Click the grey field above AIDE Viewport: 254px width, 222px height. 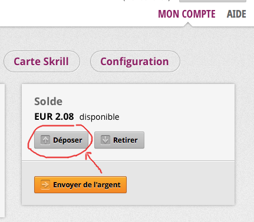(213, 1)
